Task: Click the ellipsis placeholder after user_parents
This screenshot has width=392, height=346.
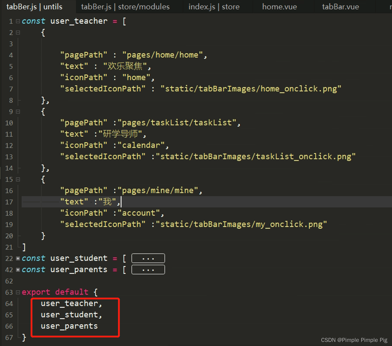Action: tap(148, 270)
